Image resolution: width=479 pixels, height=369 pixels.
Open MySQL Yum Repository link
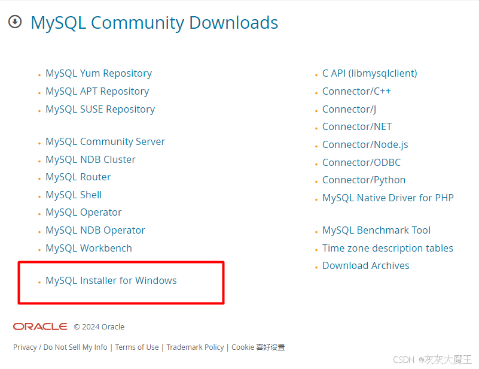pos(99,74)
